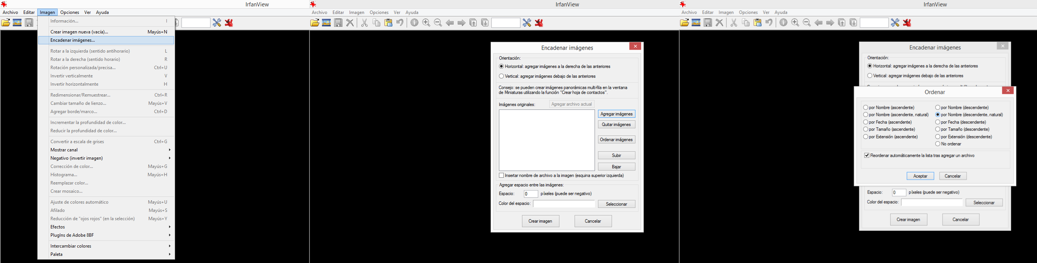
Task: Expand the 'Paleta' submenu
Action: (x=106, y=254)
